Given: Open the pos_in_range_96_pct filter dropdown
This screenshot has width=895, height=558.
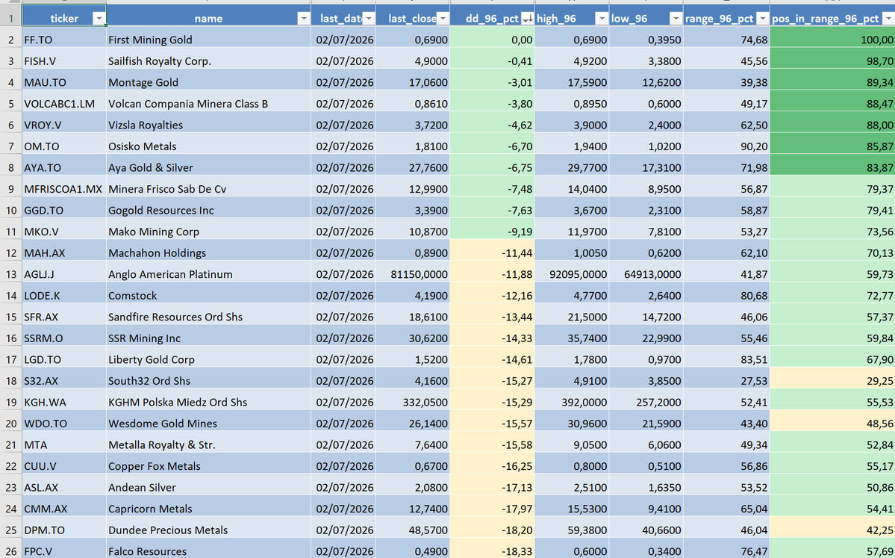Looking at the screenshot, I should (x=889, y=18).
